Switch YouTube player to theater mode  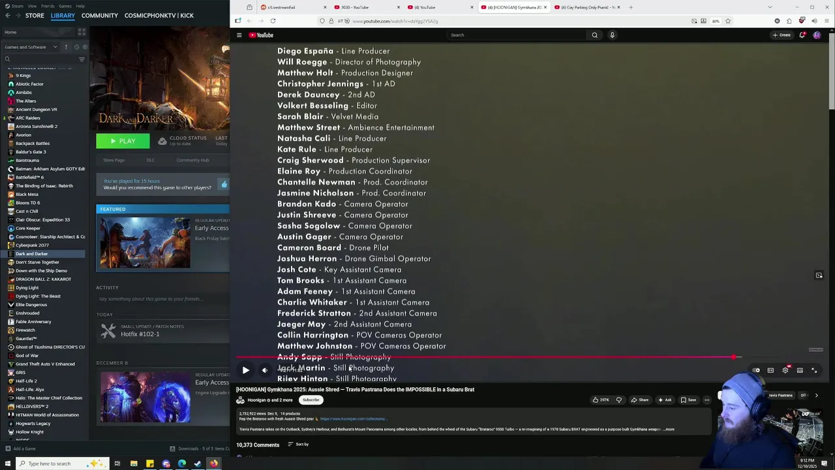pos(800,370)
